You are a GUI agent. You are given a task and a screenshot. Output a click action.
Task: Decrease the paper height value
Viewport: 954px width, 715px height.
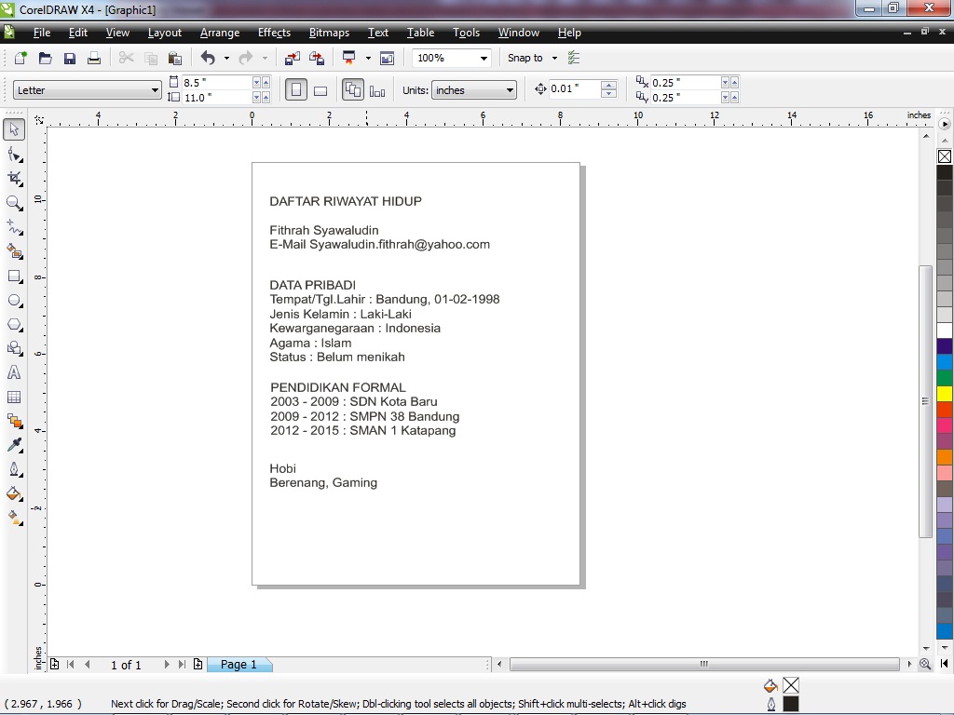coord(257,97)
